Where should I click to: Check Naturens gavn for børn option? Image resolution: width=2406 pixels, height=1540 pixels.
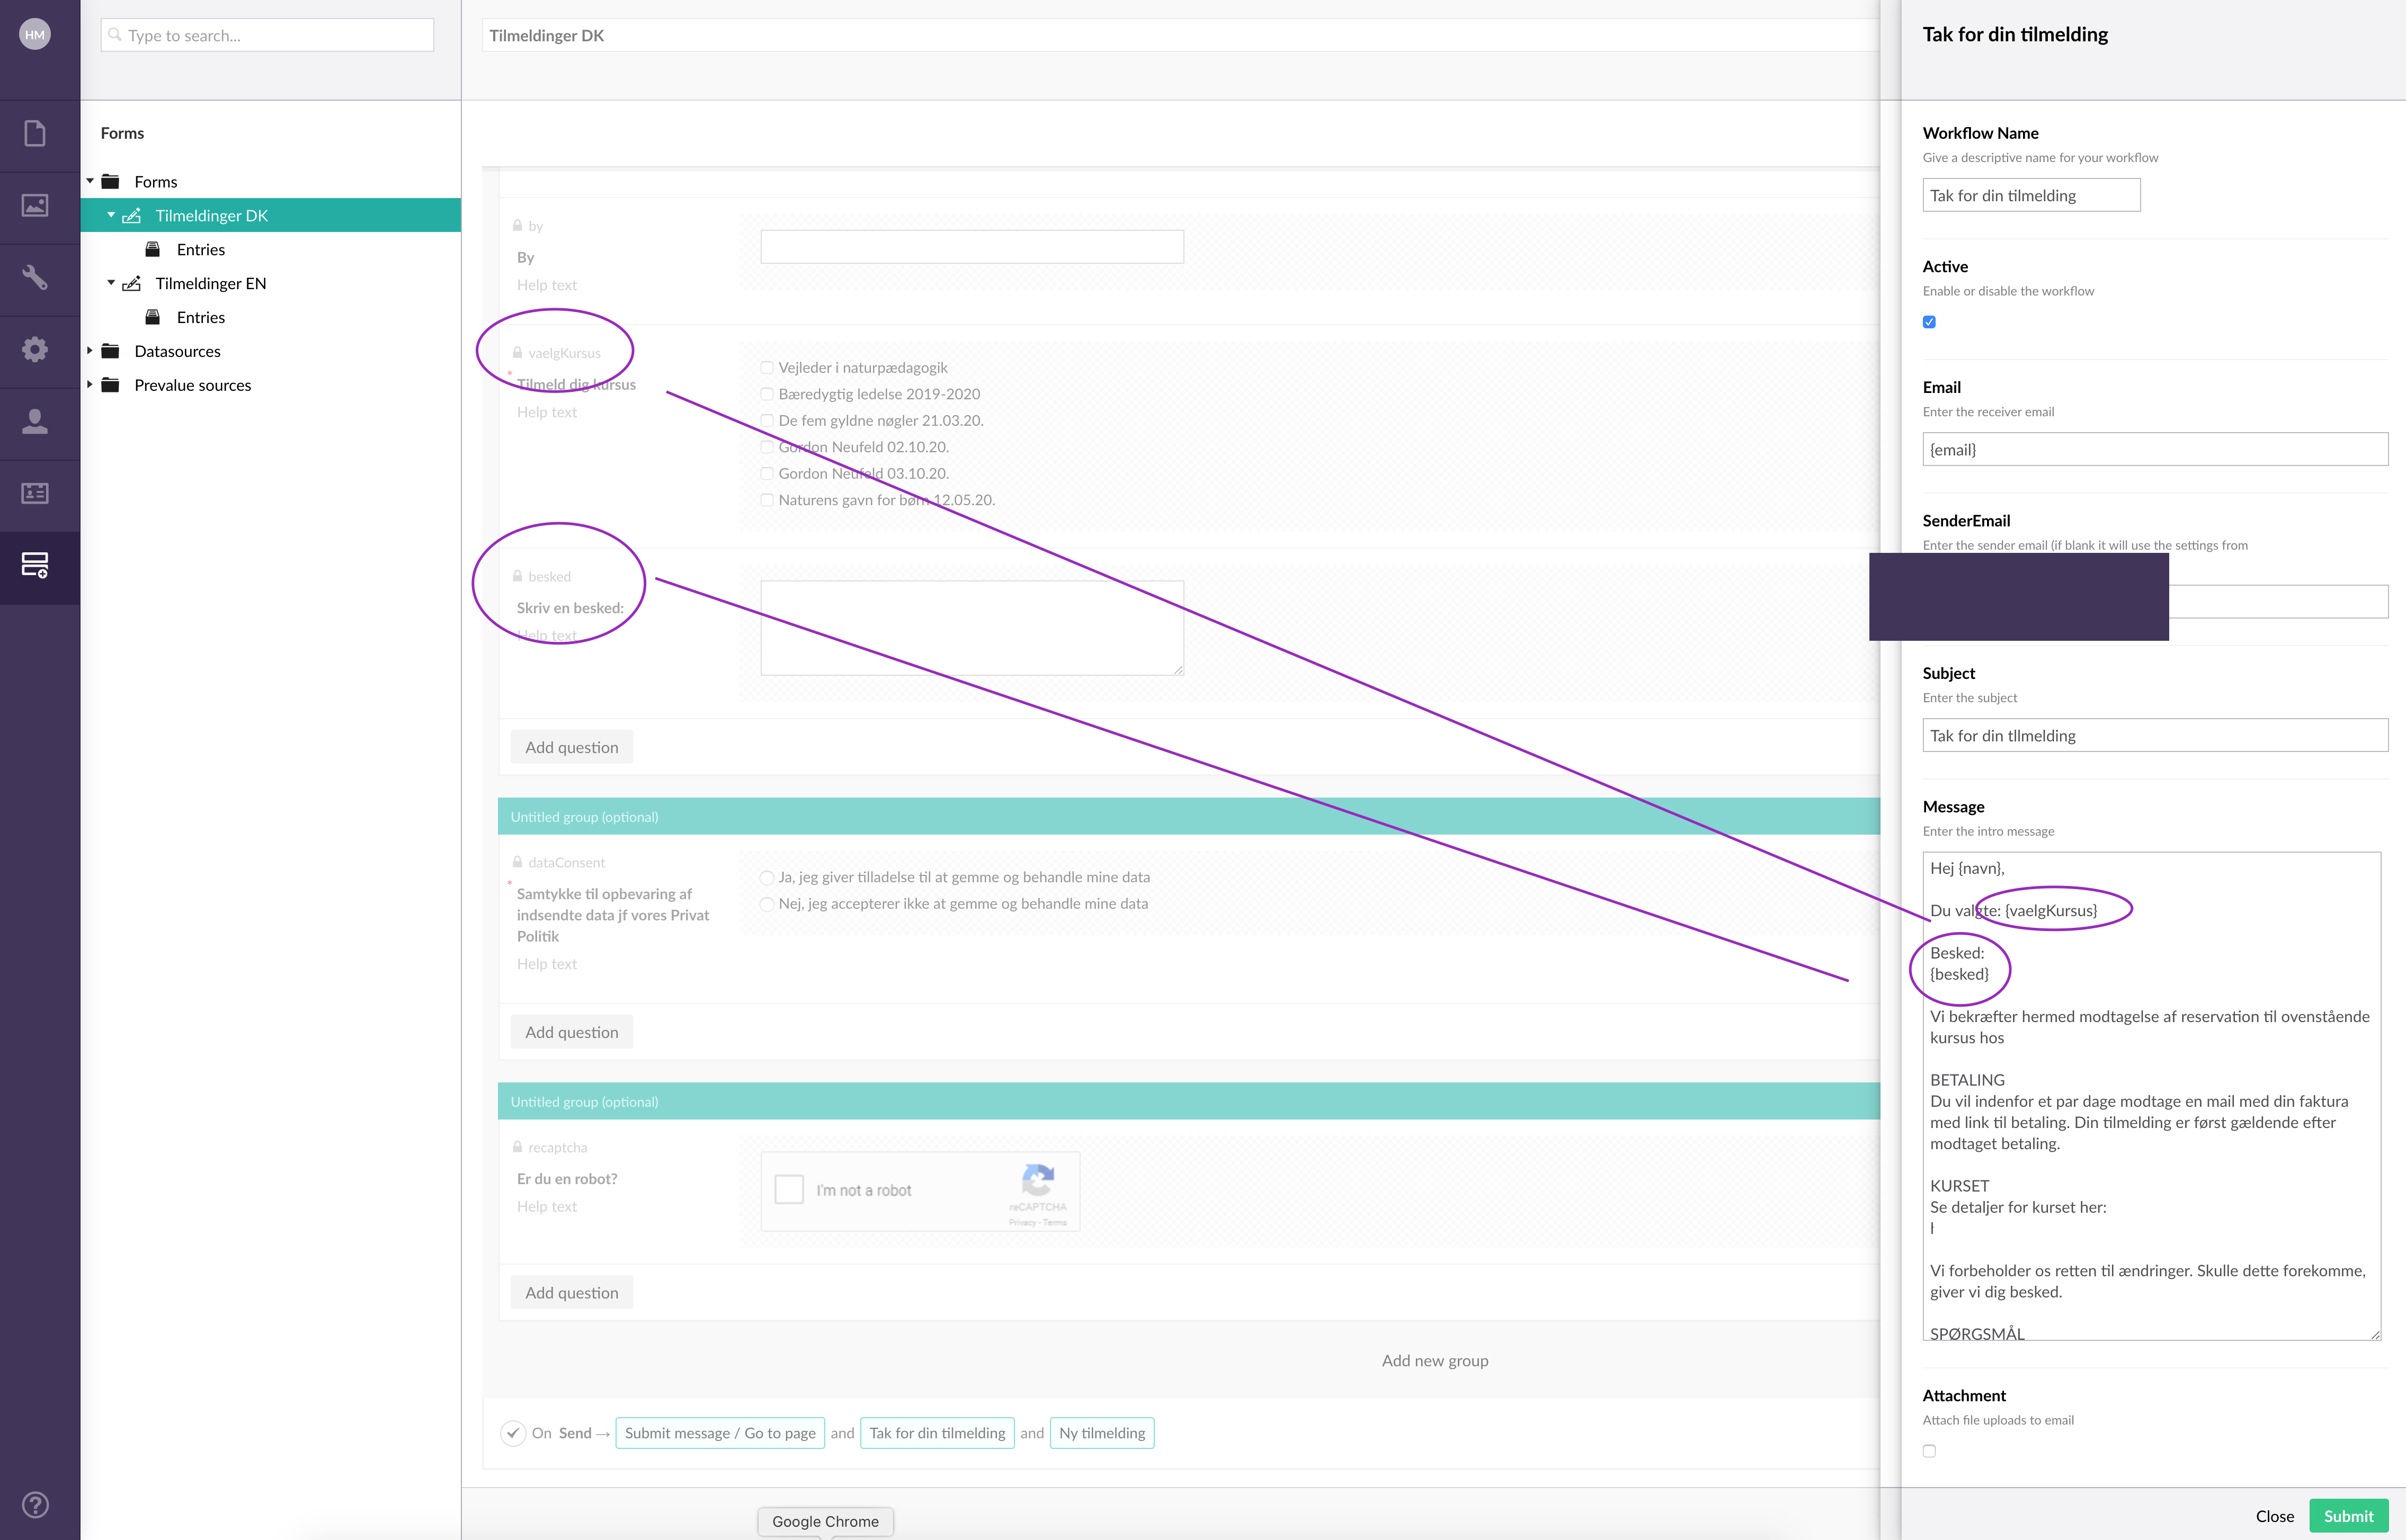[x=767, y=500]
